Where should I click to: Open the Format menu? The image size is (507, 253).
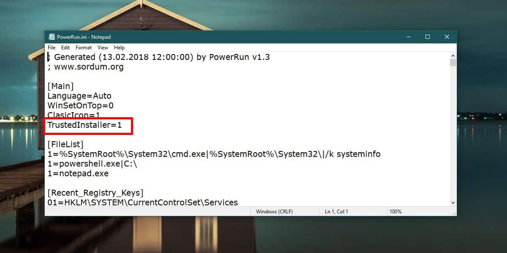point(84,48)
